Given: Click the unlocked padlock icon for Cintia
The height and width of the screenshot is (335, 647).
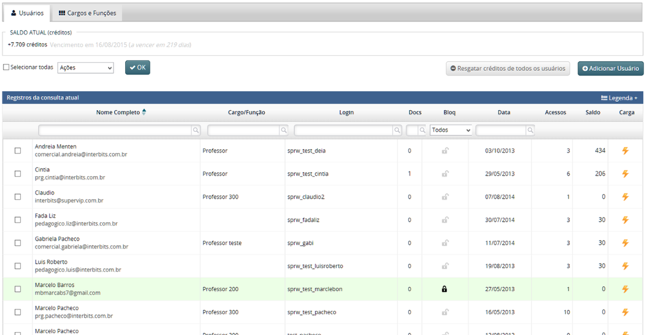Looking at the screenshot, I should [444, 174].
